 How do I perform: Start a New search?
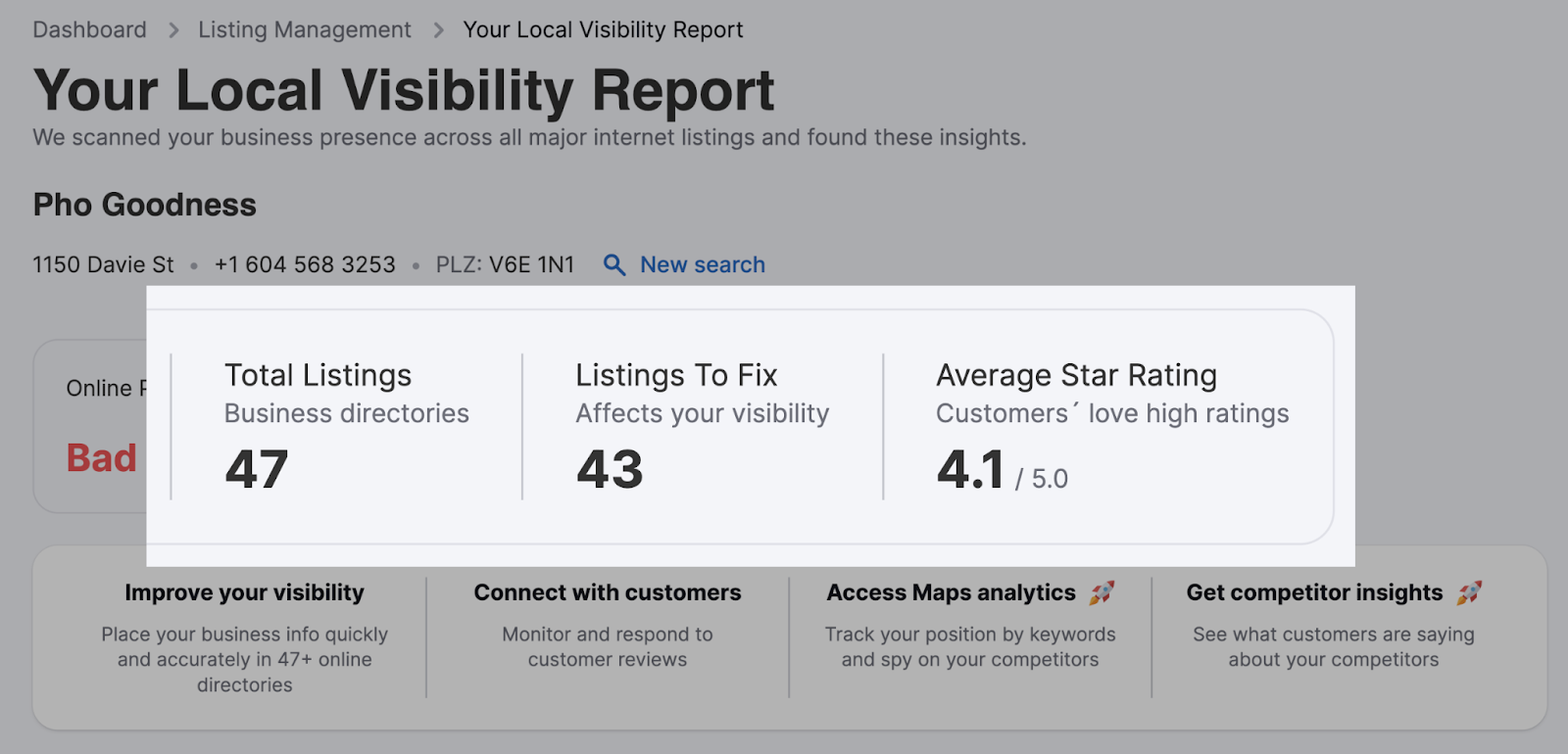[702, 265]
